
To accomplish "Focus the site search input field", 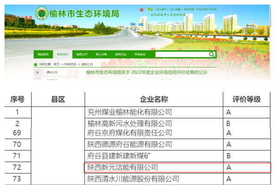I will point(182,55).
